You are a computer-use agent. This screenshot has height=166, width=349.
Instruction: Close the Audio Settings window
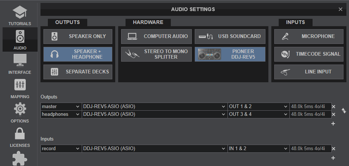pyautogui.click(x=341, y=9)
